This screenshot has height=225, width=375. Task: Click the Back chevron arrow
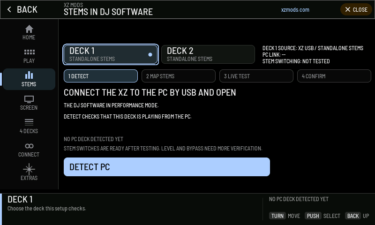coord(9,9)
